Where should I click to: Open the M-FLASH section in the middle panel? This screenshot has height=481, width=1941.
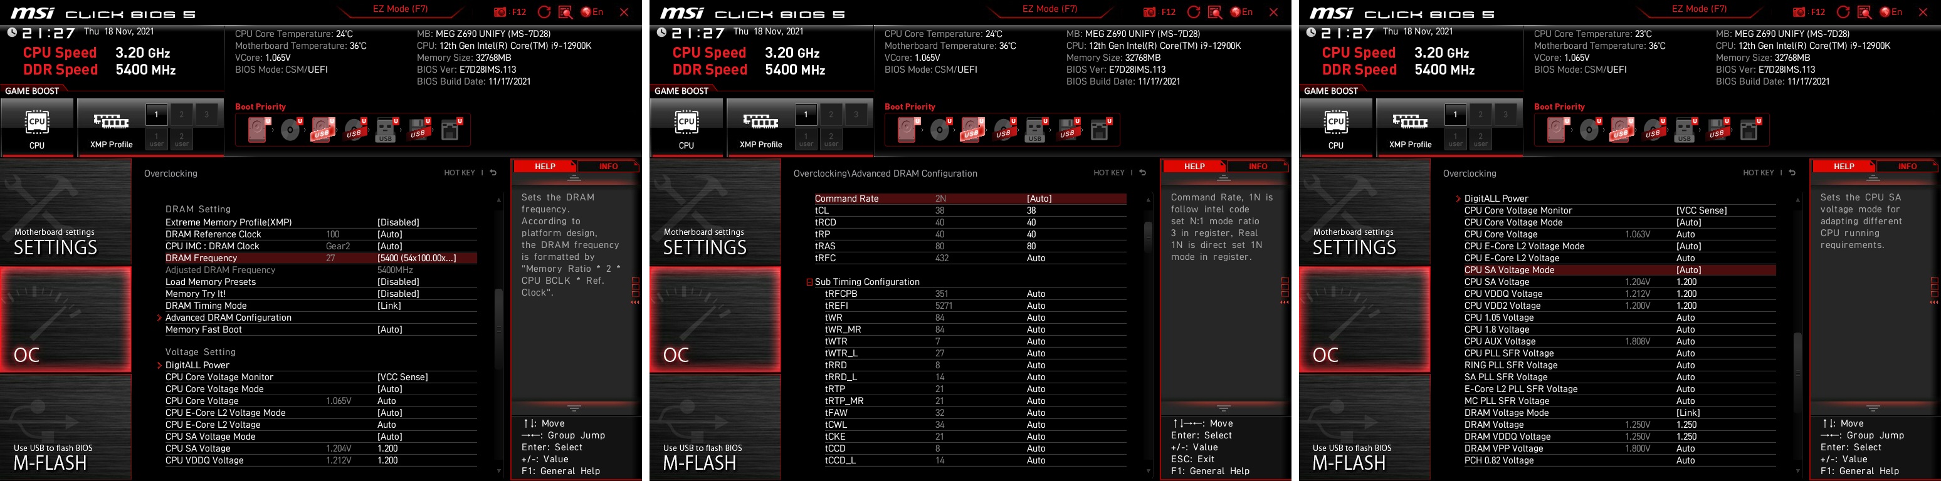click(715, 428)
